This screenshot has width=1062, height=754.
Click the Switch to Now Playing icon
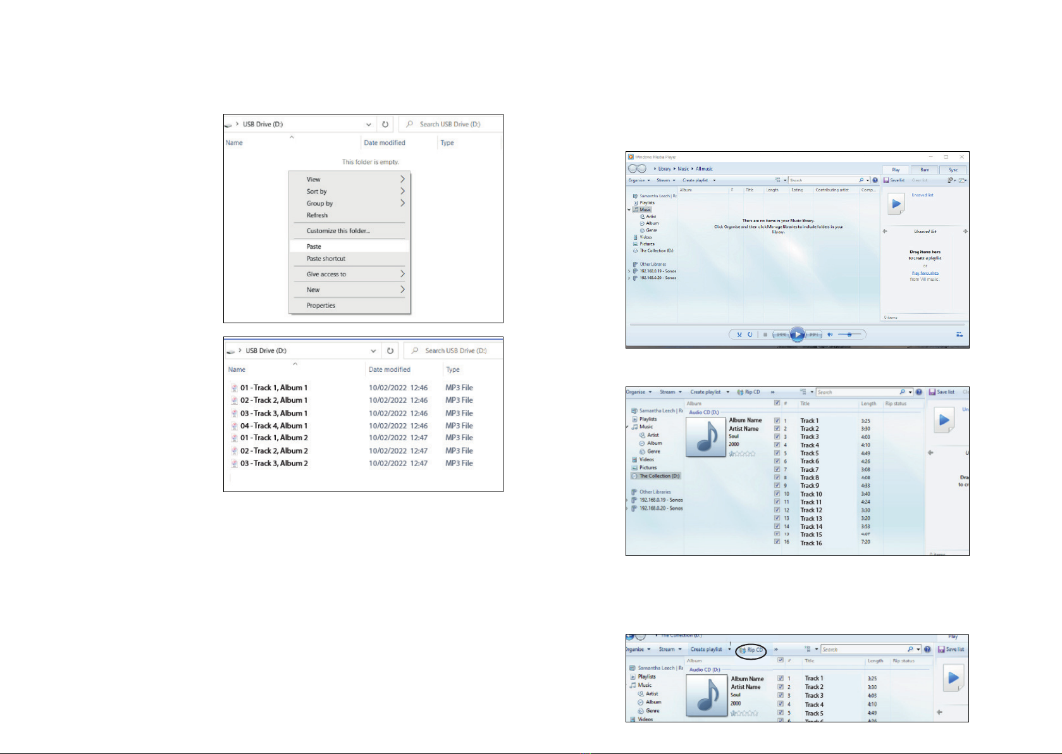(x=960, y=335)
